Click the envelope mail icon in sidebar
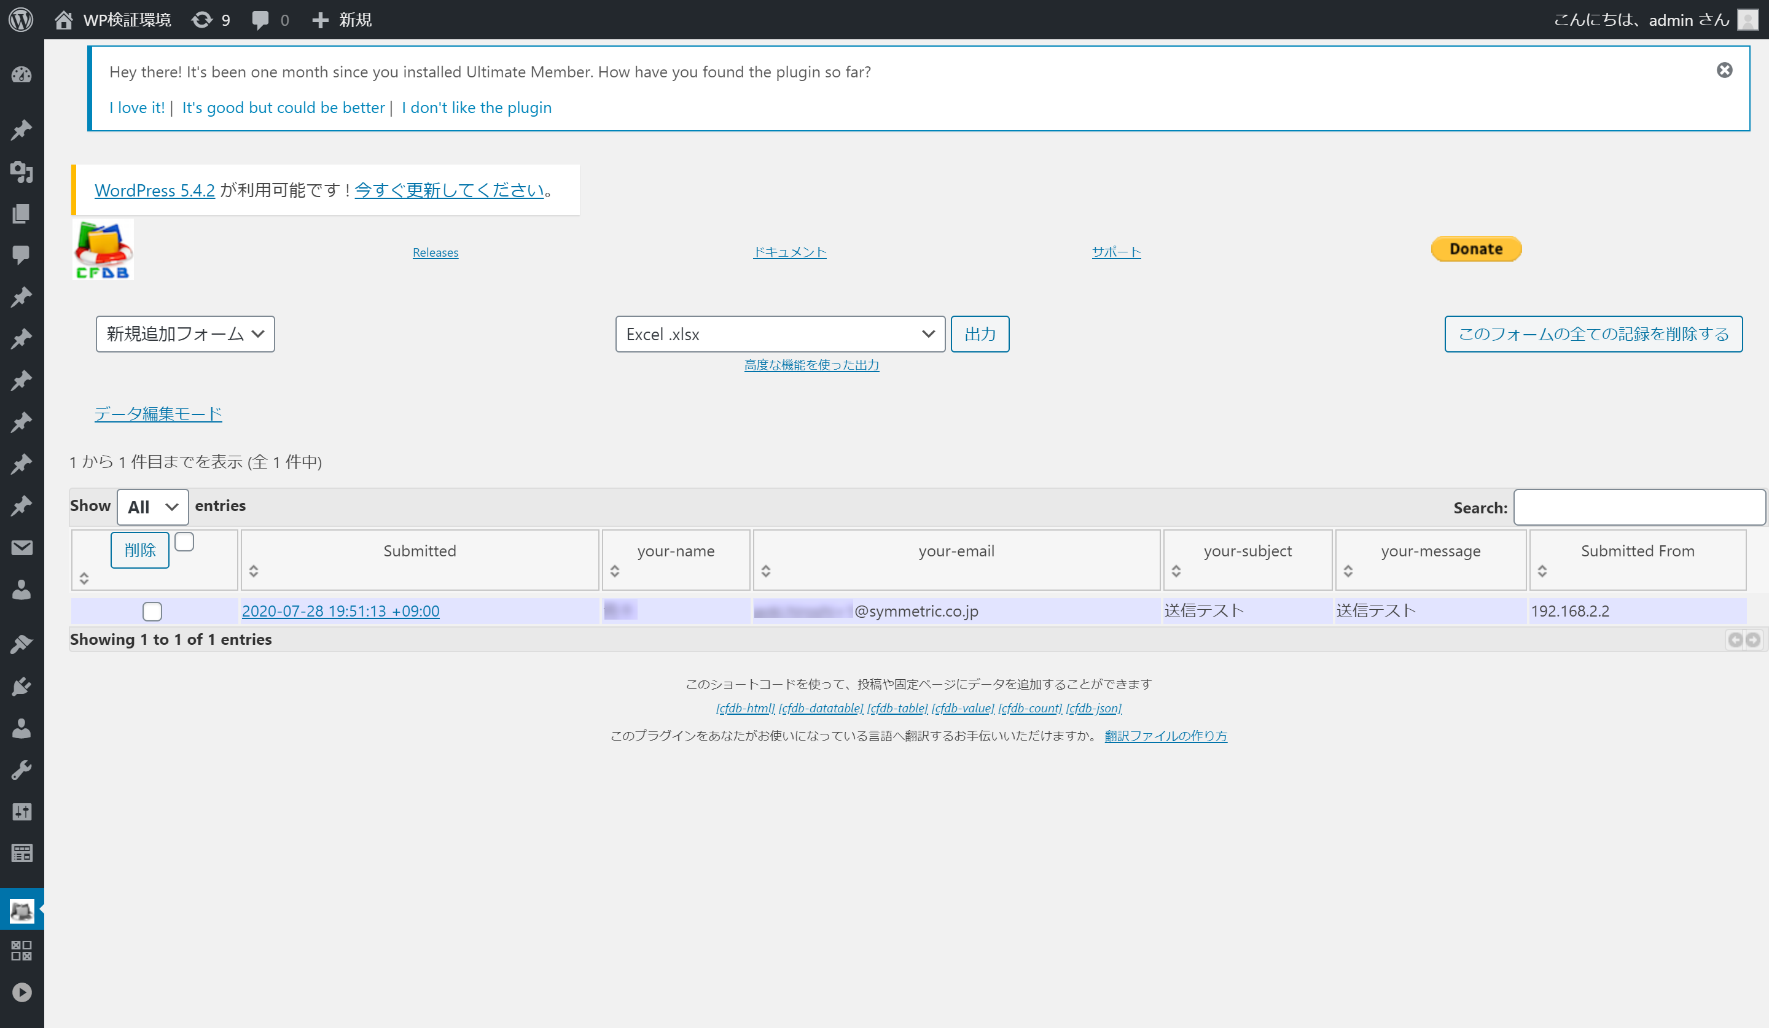 21,547
